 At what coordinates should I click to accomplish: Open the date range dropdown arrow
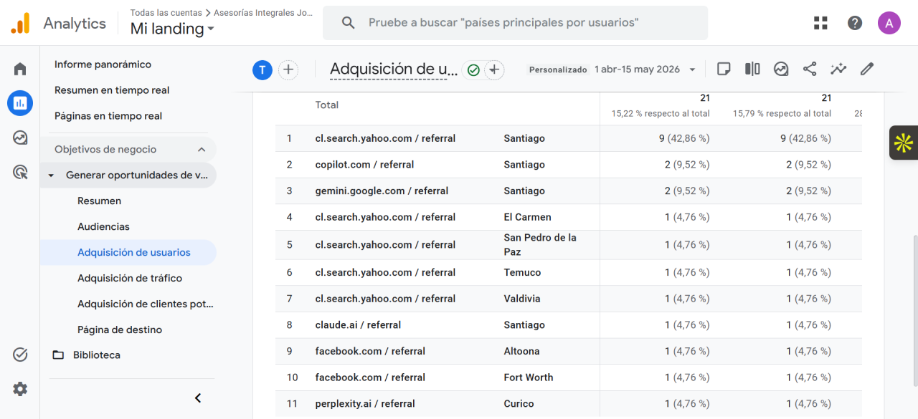[x=692, y=69]
